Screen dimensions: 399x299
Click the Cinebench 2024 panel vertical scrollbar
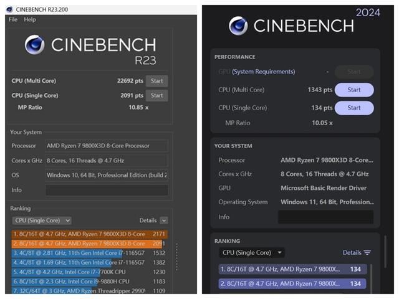[385, 252]
